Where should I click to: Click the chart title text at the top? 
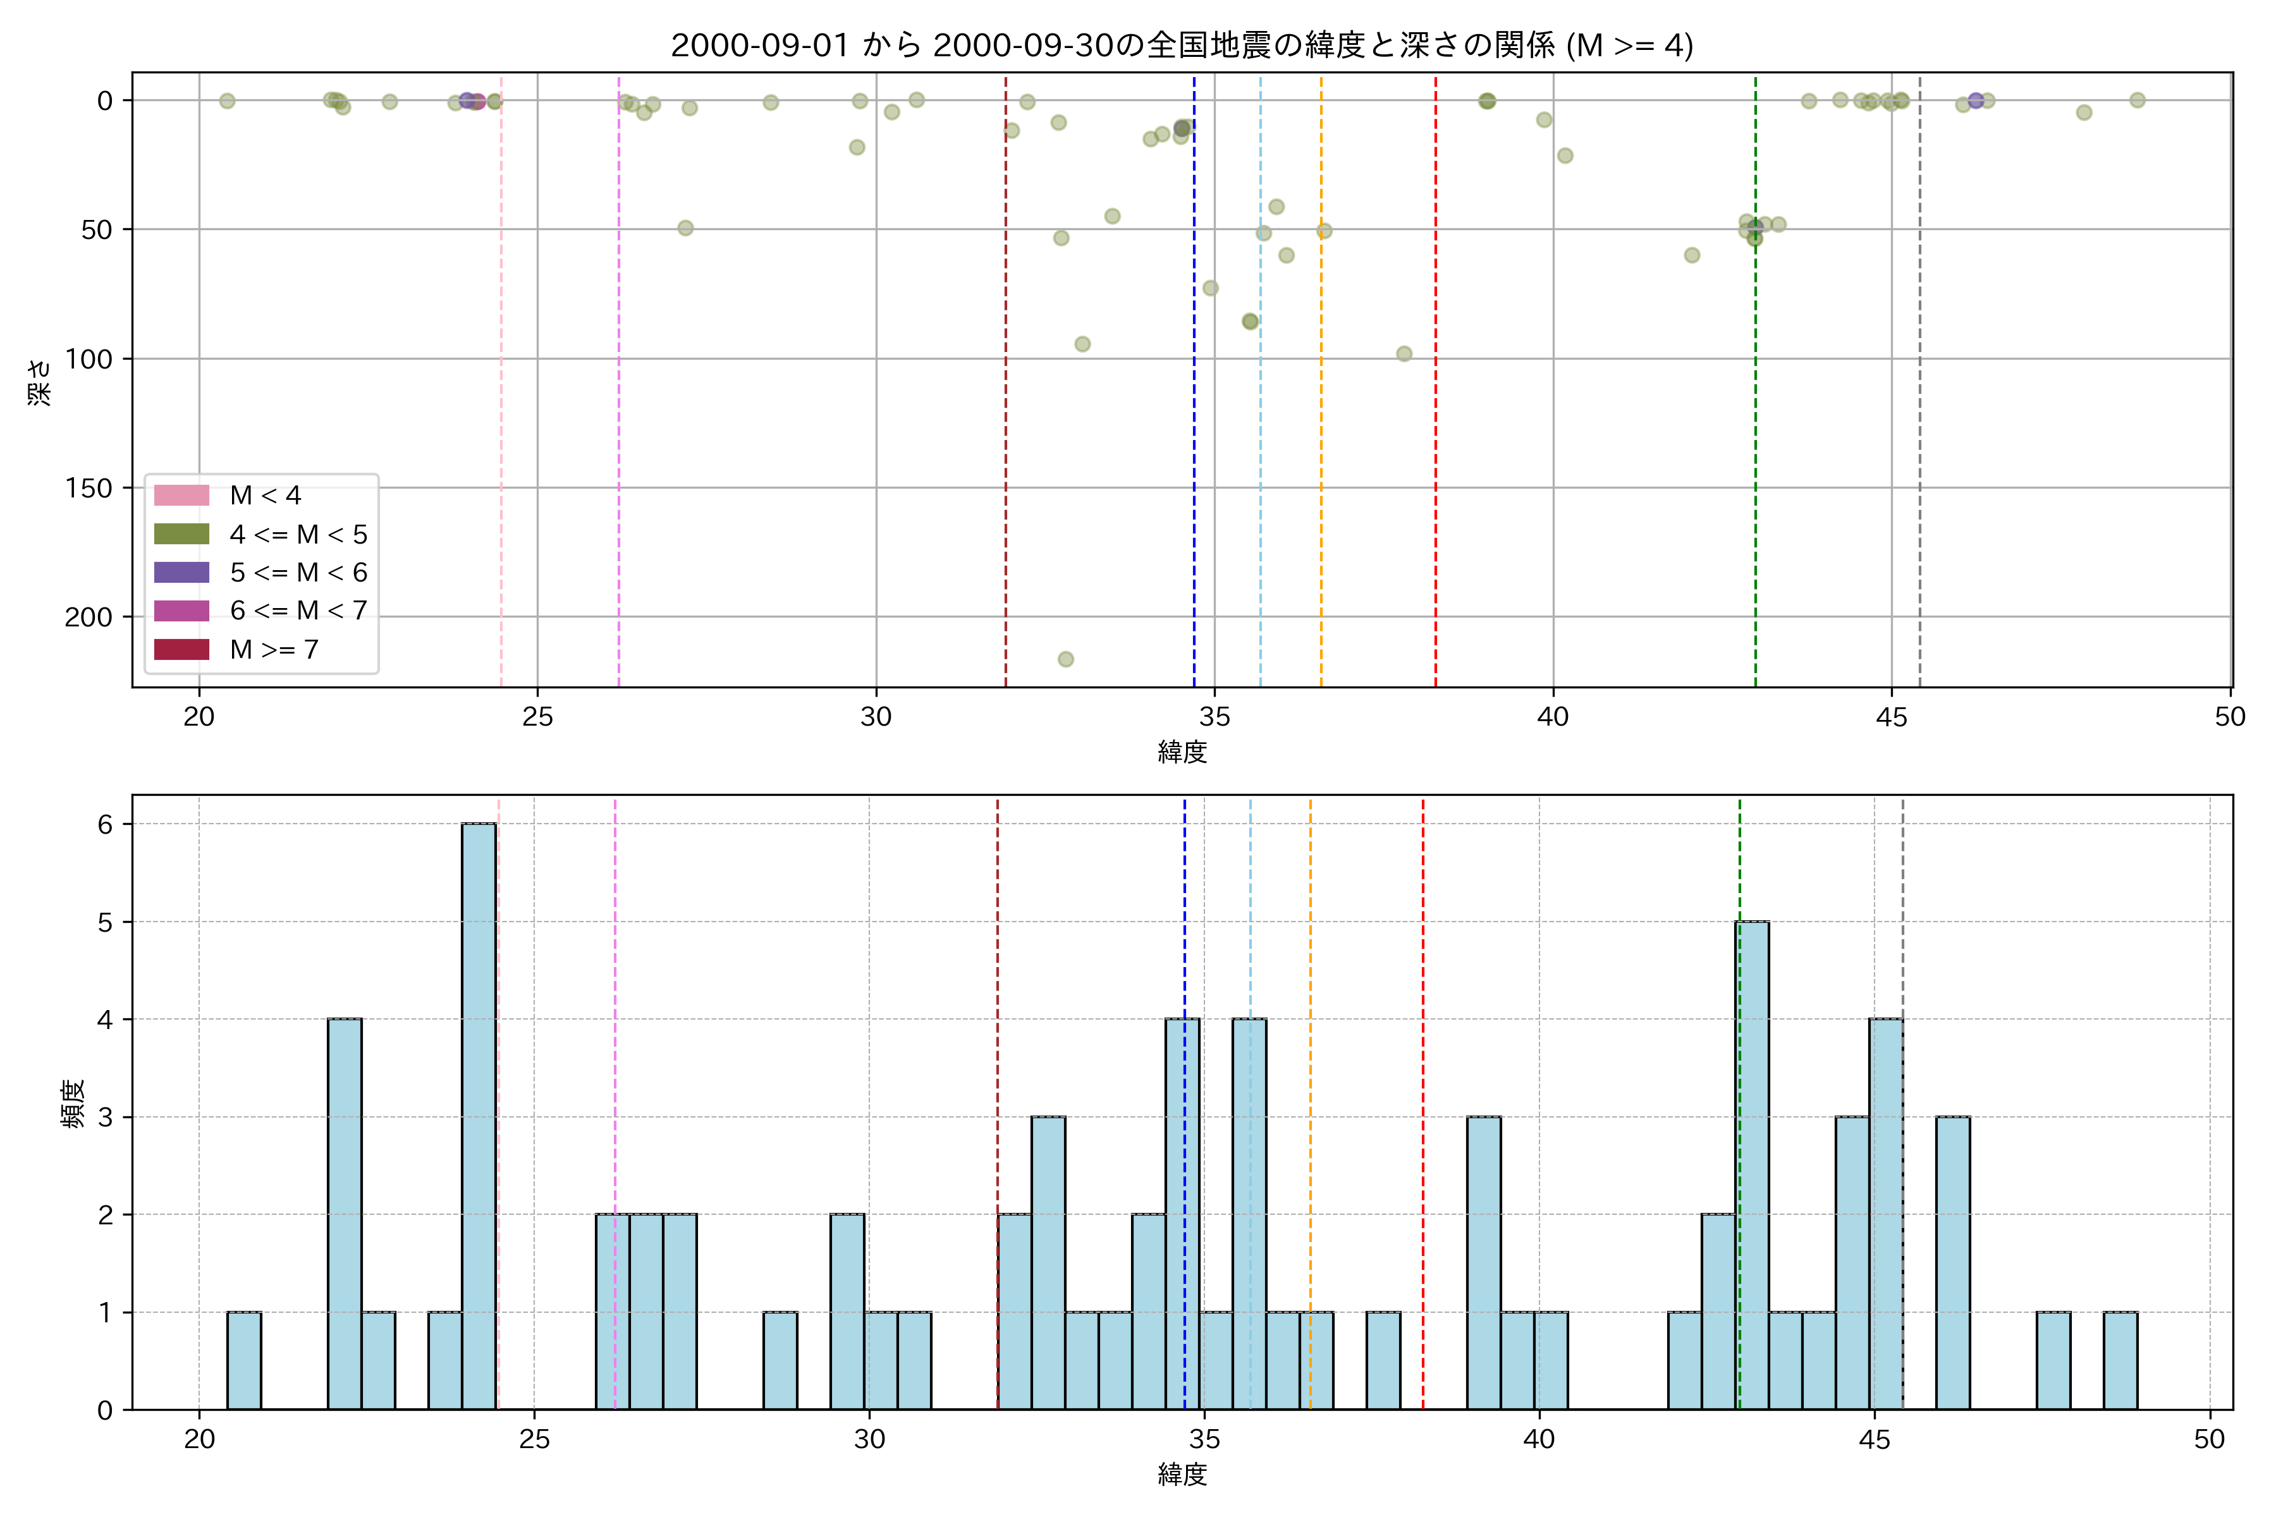[x=1182, y=44]
